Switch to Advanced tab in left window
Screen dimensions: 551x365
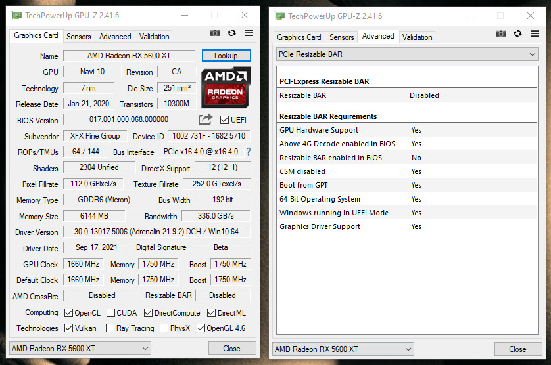[115, 37]
